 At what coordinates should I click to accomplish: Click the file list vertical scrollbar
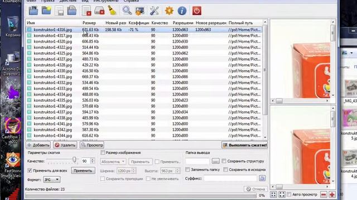tap(265, 79)
